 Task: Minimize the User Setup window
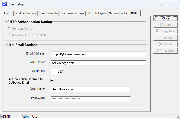pos(149,4)
